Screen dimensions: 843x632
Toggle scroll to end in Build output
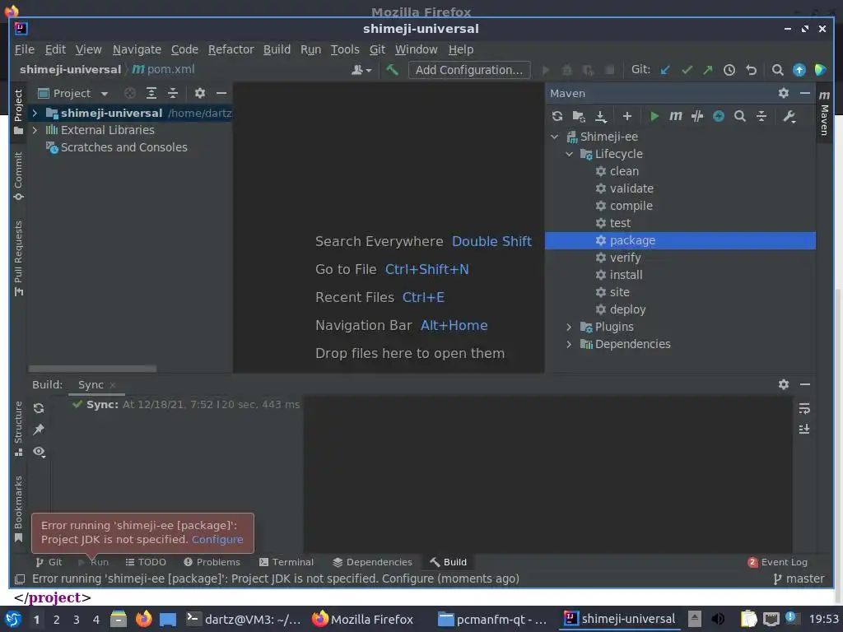point(804,430)
